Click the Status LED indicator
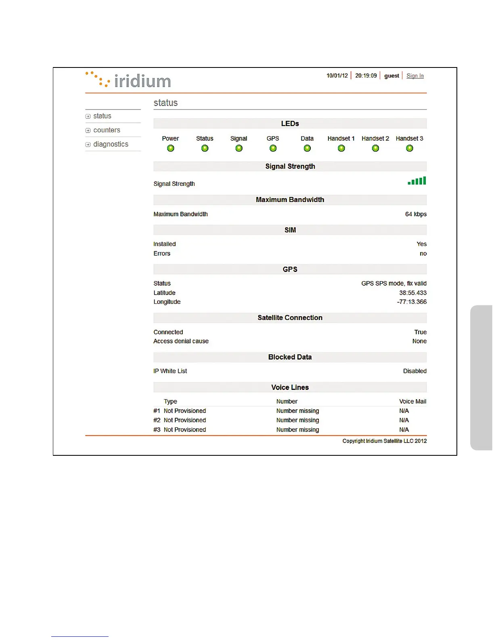This screenshot has width=494, height=640. (205, 148)
